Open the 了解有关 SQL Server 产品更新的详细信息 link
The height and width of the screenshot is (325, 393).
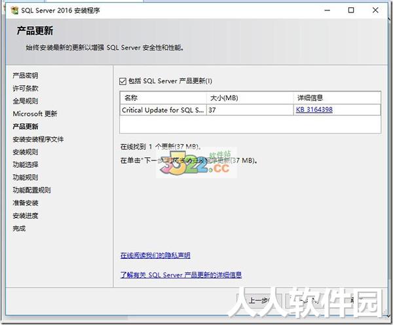click(181, 275)
